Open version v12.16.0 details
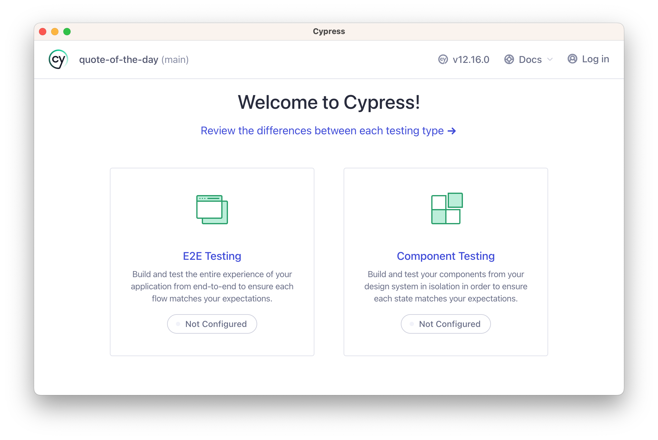This screenshot has width=658, height=440. 471,60
